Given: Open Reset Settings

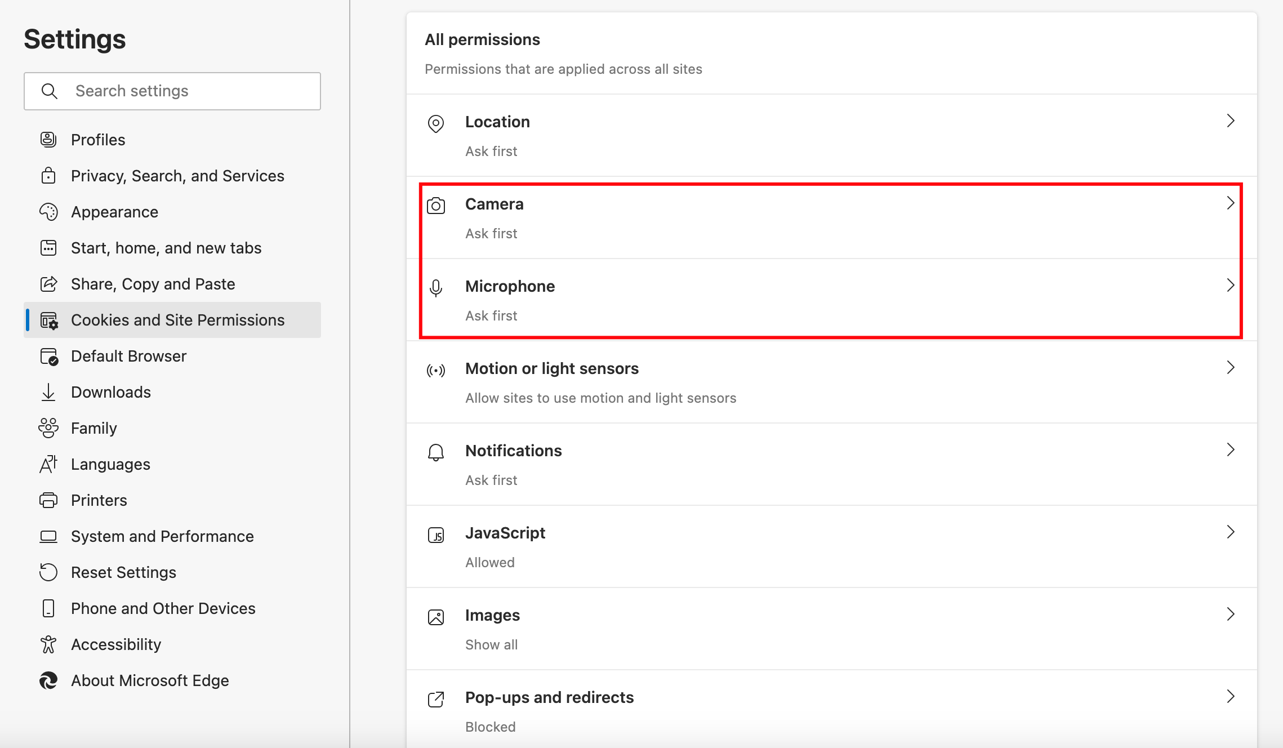Looking at the screenshot, I should [123, 572].
